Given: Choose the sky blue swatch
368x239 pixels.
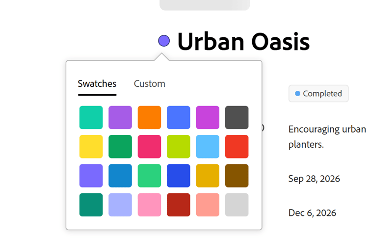Looking at the screenshot, I should coord(208,147).
